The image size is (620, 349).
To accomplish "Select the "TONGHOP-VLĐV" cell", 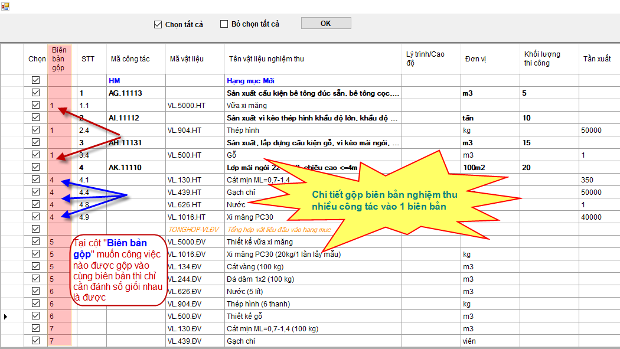I will 195,229.
